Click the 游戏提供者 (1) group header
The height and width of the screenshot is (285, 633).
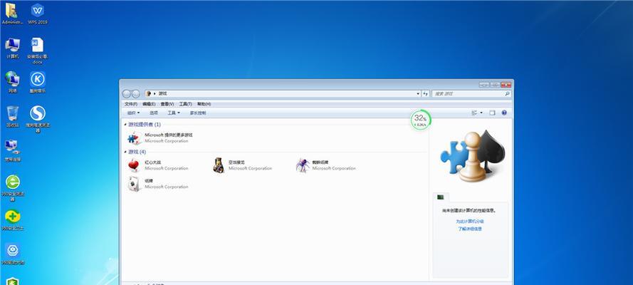coord(145,125)
